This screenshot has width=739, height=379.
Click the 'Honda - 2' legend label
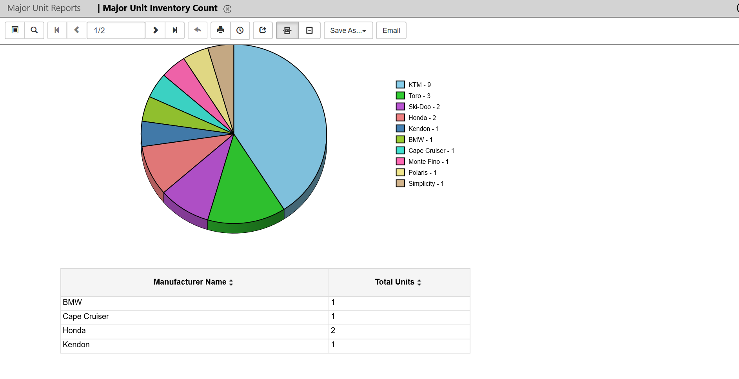[422, 118]
